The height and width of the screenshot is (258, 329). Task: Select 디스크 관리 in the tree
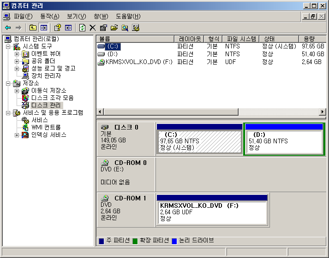click(47, 106)
